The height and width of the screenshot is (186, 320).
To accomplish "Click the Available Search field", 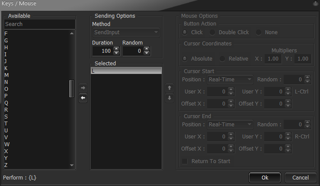I will click(x=40, y=24).
